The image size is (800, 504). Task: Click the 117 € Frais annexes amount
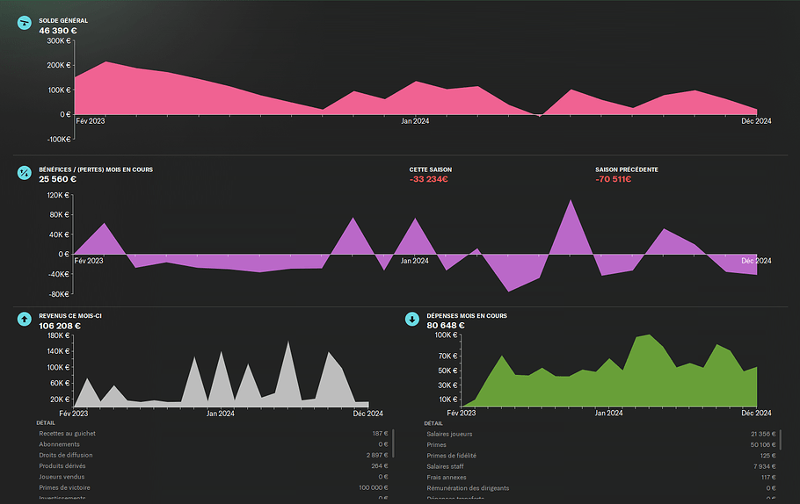click(768, 478)
